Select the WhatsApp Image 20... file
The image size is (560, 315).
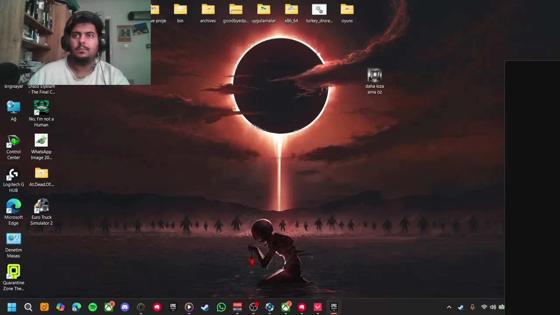(41, 147)
